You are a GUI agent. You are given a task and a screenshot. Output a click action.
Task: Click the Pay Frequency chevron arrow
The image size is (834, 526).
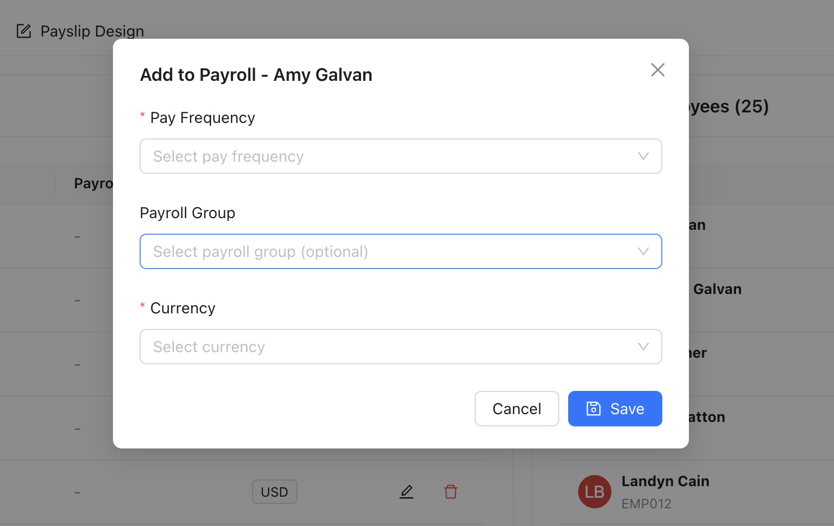[x=643, y=156]
